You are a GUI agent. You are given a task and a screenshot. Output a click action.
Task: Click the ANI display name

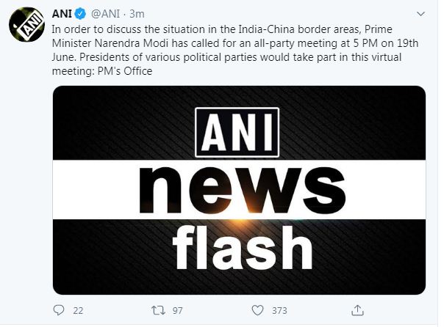62,14
